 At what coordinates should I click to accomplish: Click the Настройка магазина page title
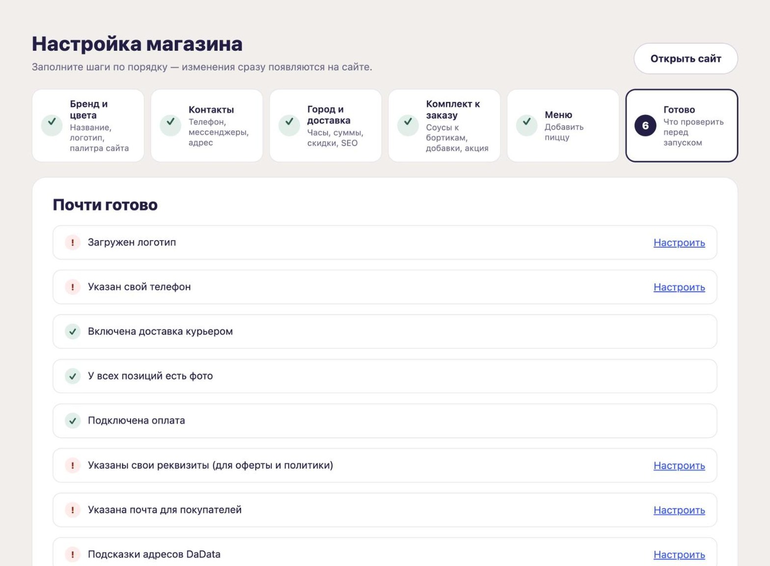[x=137, y=44]
